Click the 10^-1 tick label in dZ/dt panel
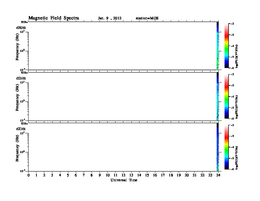Image resolution: width=260 pixels, height=201 pixels. 23,171
